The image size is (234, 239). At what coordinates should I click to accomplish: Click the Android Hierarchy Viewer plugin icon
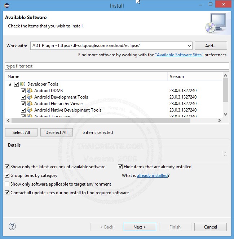[x=30, y=104]
